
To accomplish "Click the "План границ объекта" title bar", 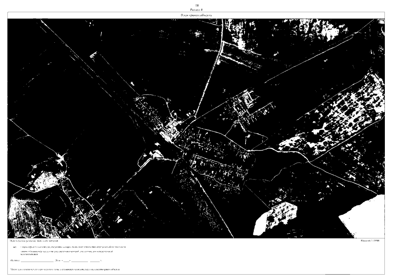I will click(197, 15).
